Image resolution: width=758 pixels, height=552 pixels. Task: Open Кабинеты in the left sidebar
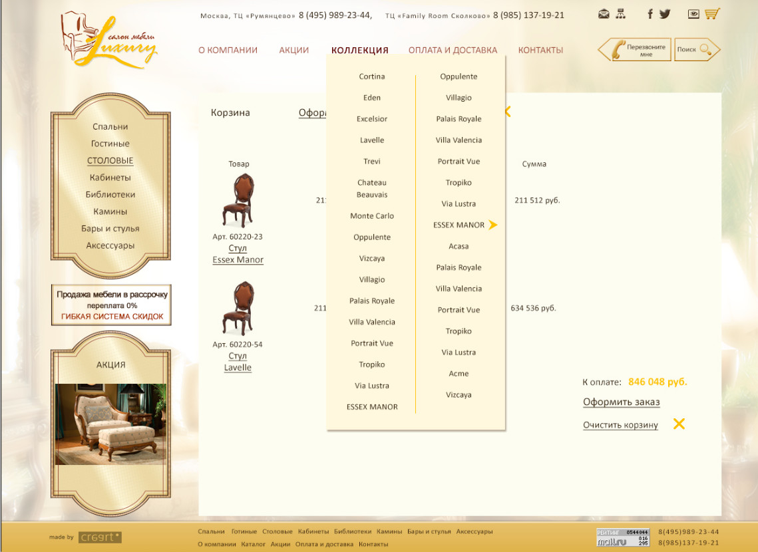pyautogui.click(x=110, y=178)
